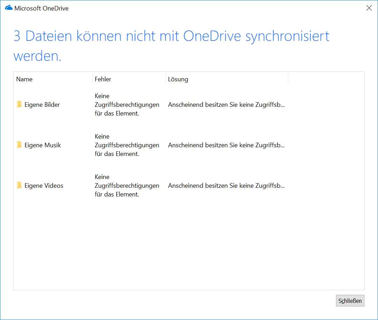Select the Eigene Videos folder icon
The height and width of the screenshot is (320, 378).
(x=19, y=185)
